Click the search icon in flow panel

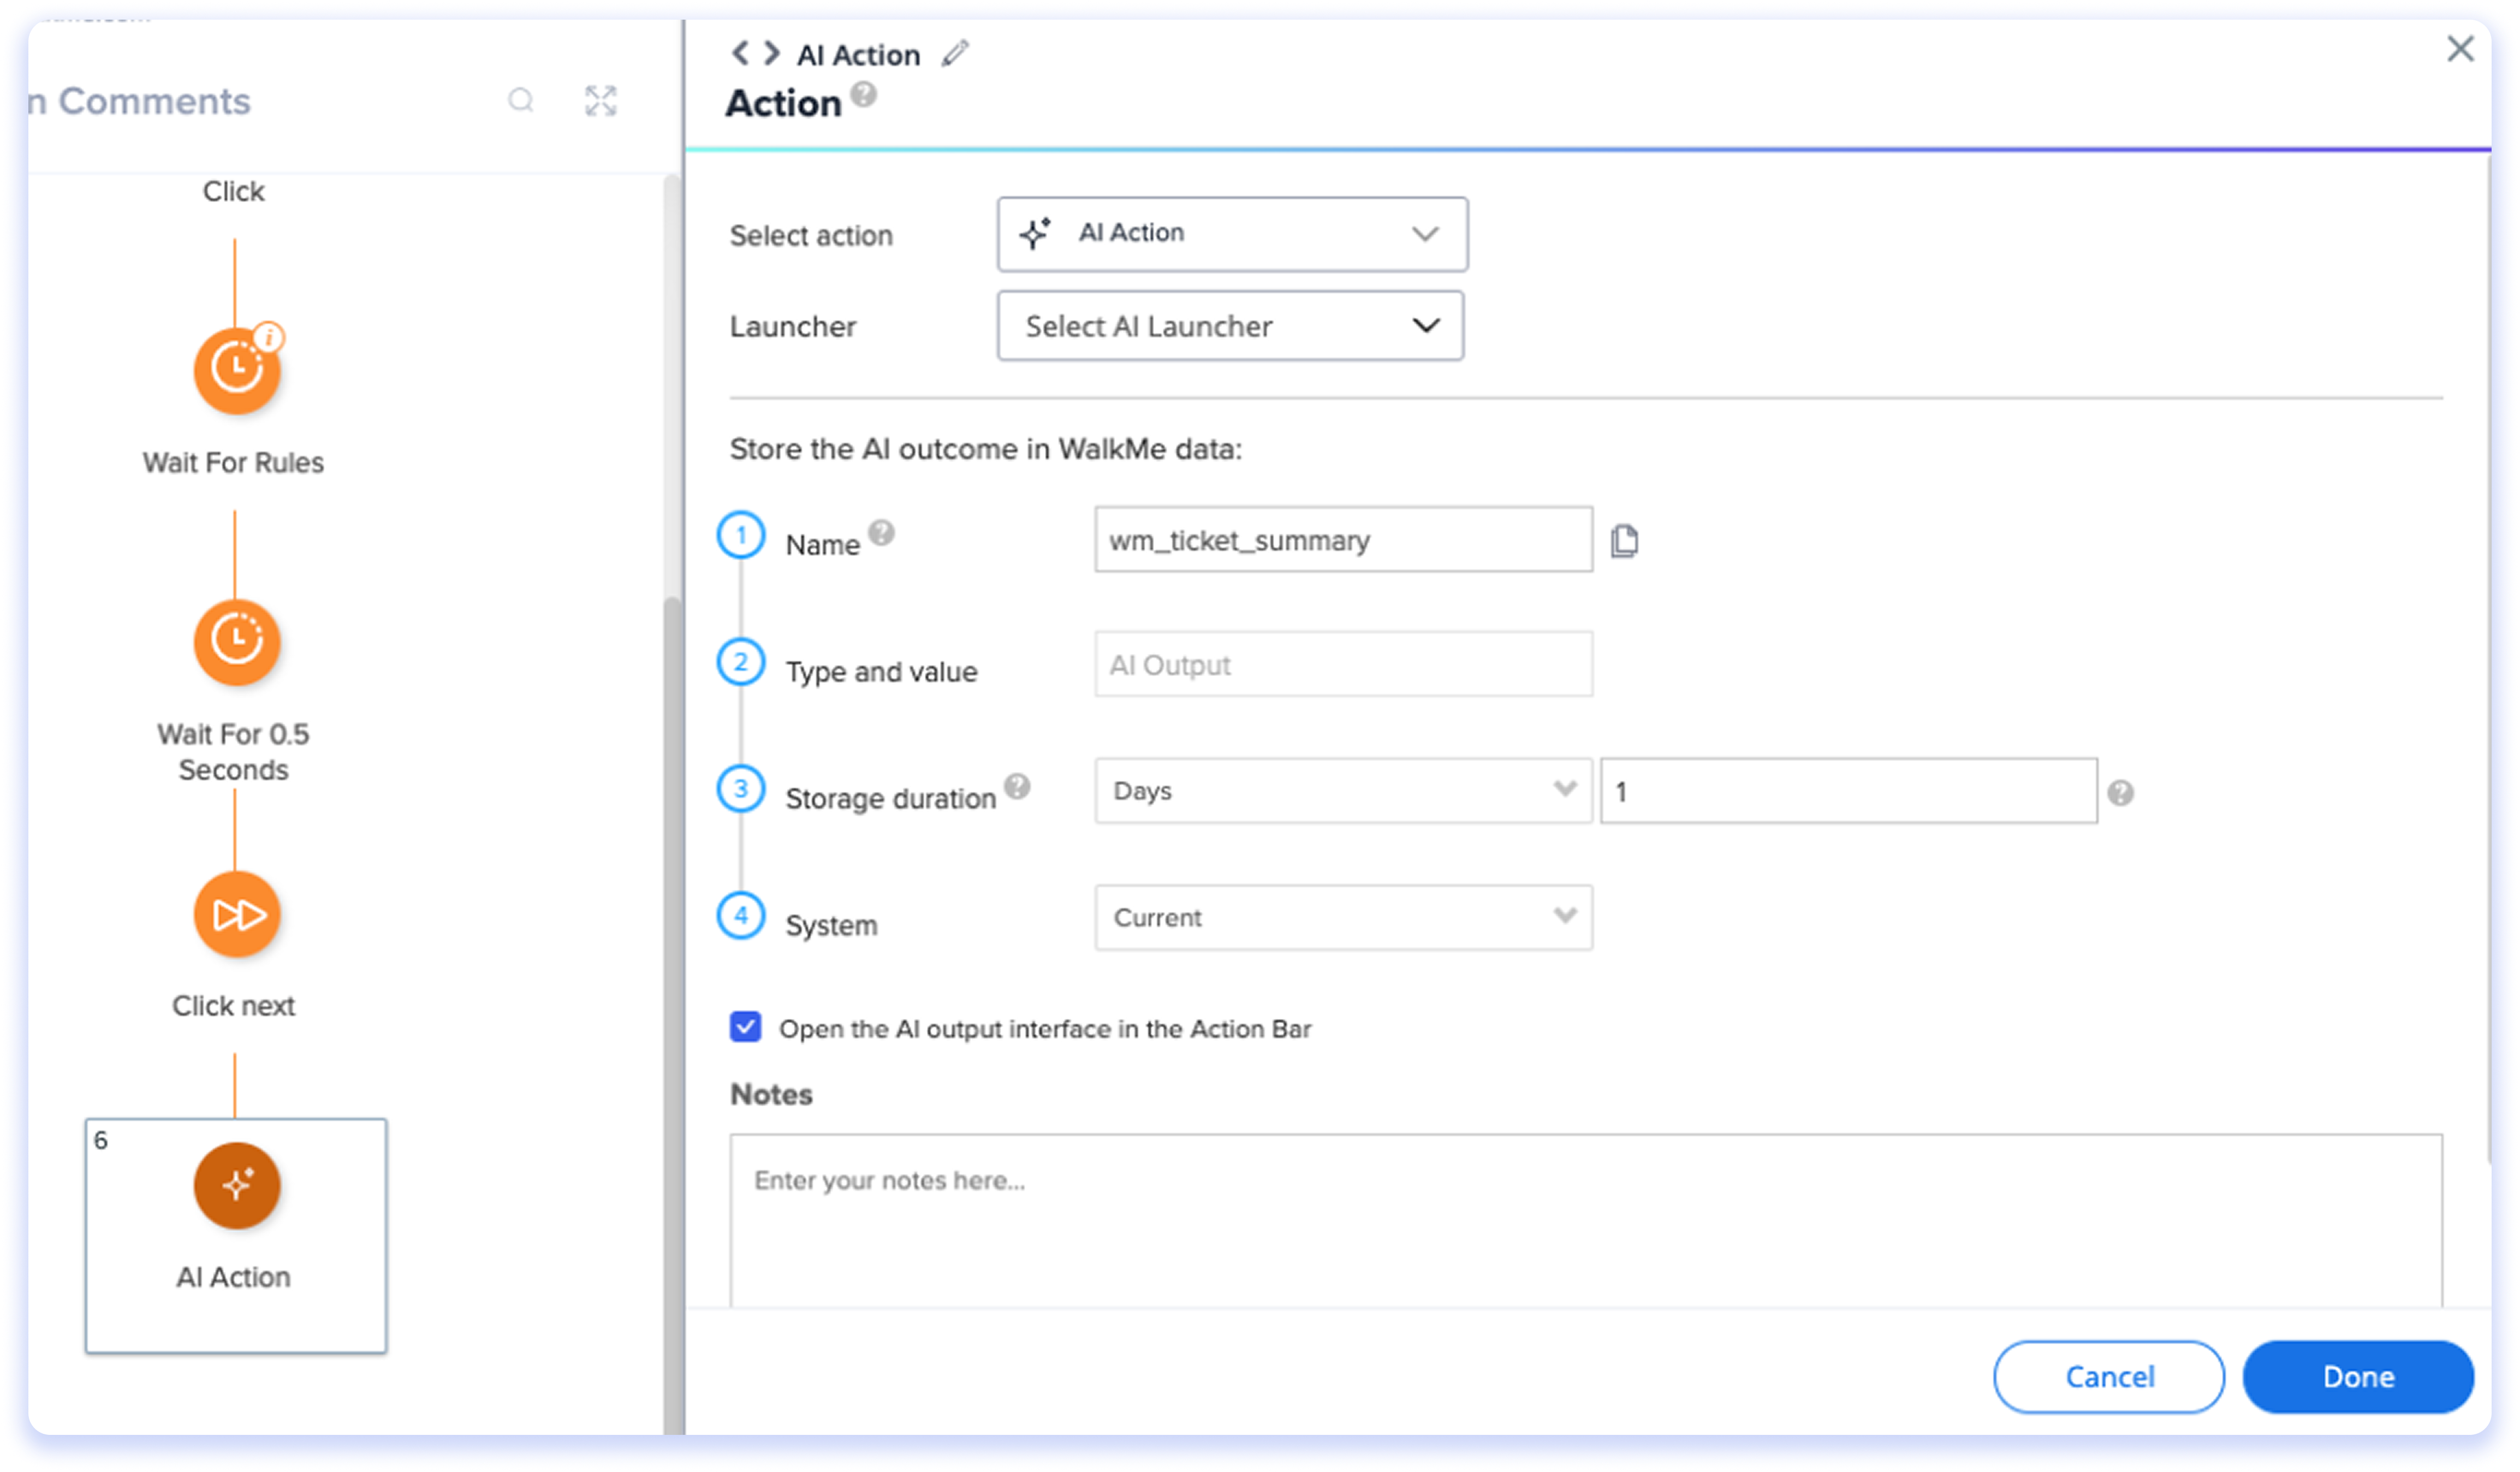click(x=520, y=100)
